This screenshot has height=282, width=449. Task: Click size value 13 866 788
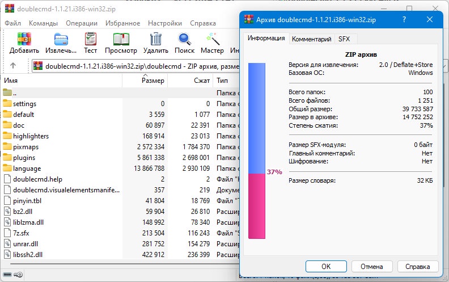coord(149,168)
